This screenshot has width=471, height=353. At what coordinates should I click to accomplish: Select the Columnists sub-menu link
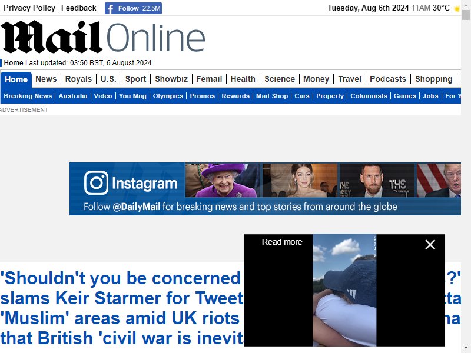tap(369, 96)
